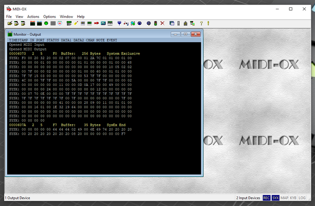Click the yellow exclamation mark icon
This screenshot has height=206, width=315.
click(x=208, y=24)
